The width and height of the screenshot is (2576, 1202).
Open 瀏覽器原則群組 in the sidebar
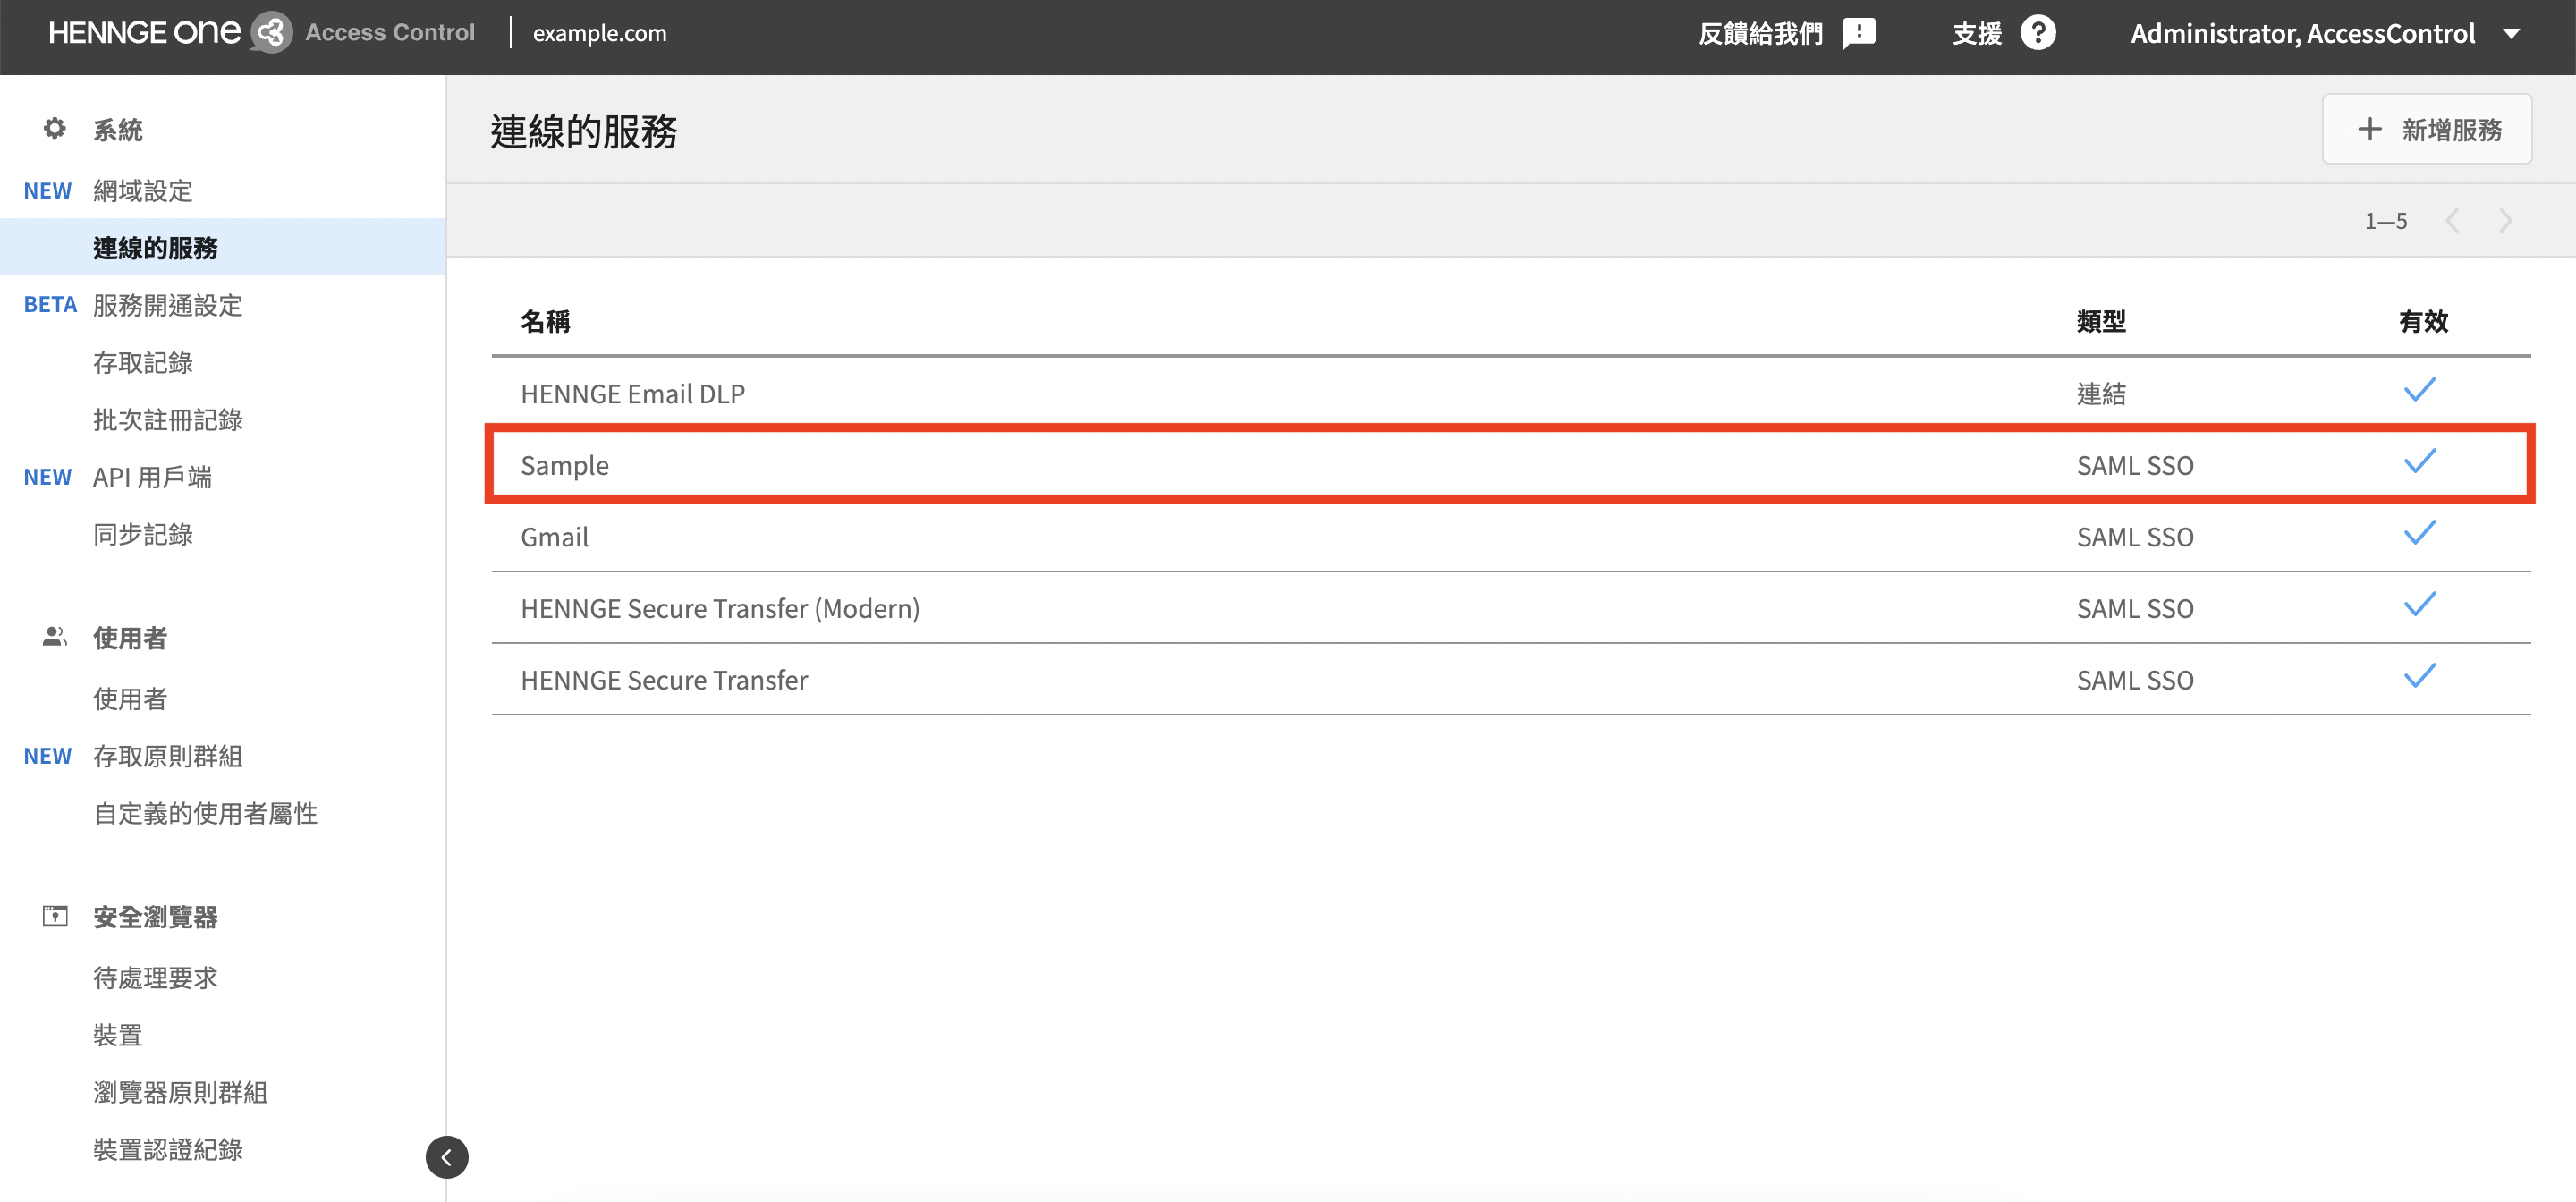click(x=180, y=1092)
